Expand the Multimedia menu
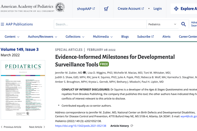 point(103,37)
